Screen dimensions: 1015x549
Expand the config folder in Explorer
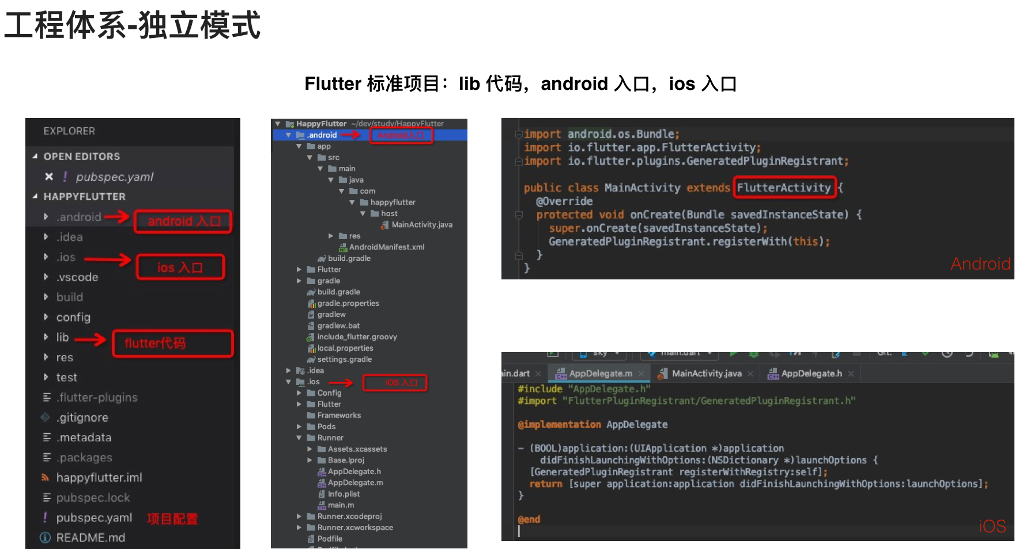[x=46, y=317]
